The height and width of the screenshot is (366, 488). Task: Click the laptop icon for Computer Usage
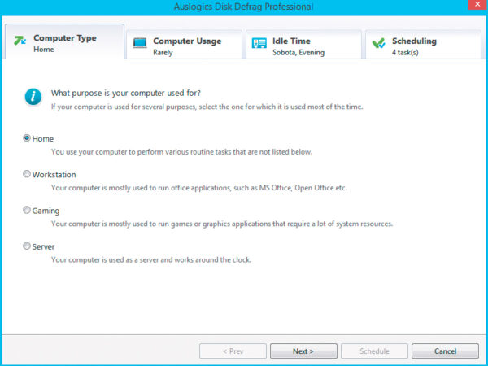[x=140, y=43]
